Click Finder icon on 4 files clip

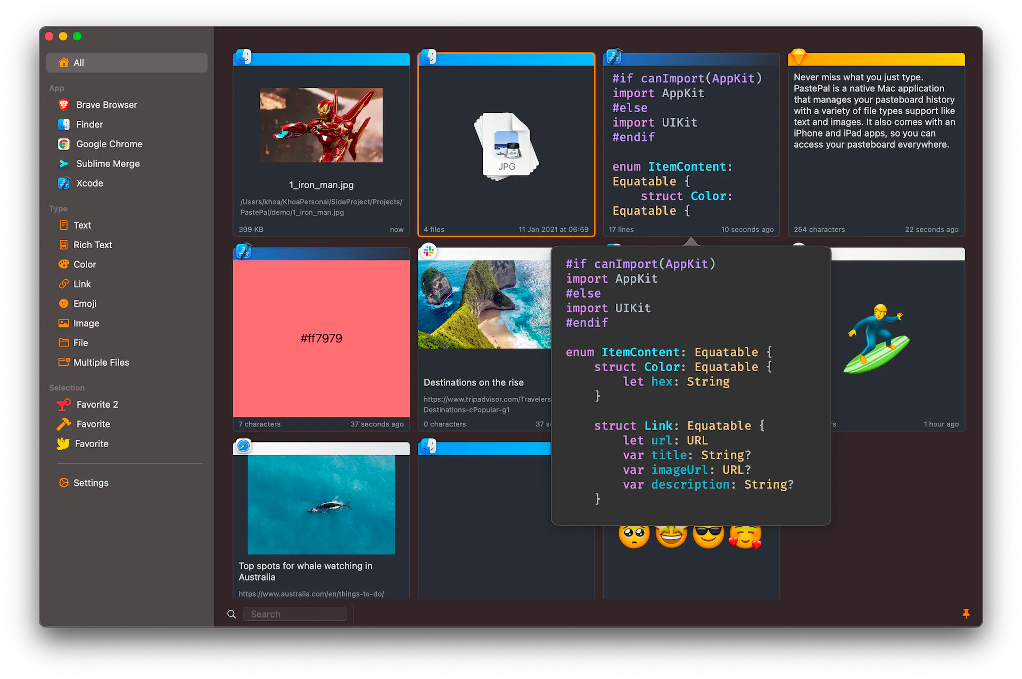point(428,56)
